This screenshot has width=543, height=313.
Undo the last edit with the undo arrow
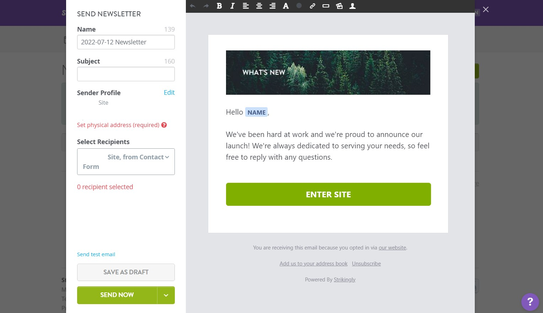192,6
